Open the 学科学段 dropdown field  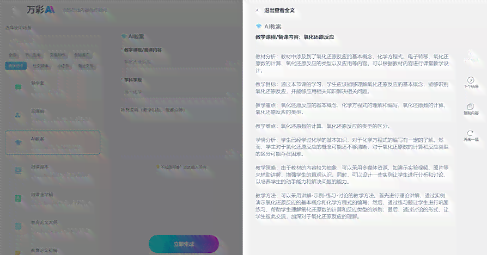tap(180, 92)
